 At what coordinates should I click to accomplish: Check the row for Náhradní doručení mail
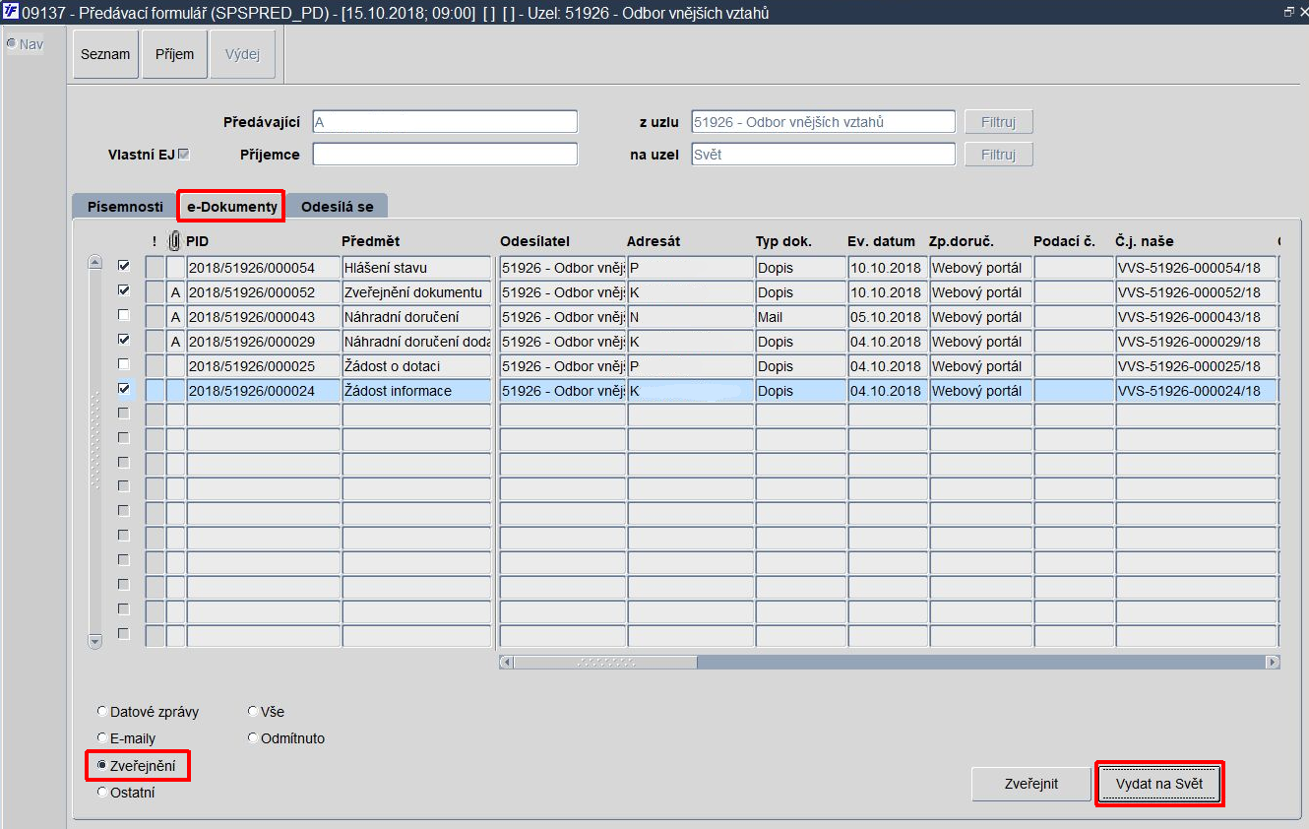[x=123, y=315]
